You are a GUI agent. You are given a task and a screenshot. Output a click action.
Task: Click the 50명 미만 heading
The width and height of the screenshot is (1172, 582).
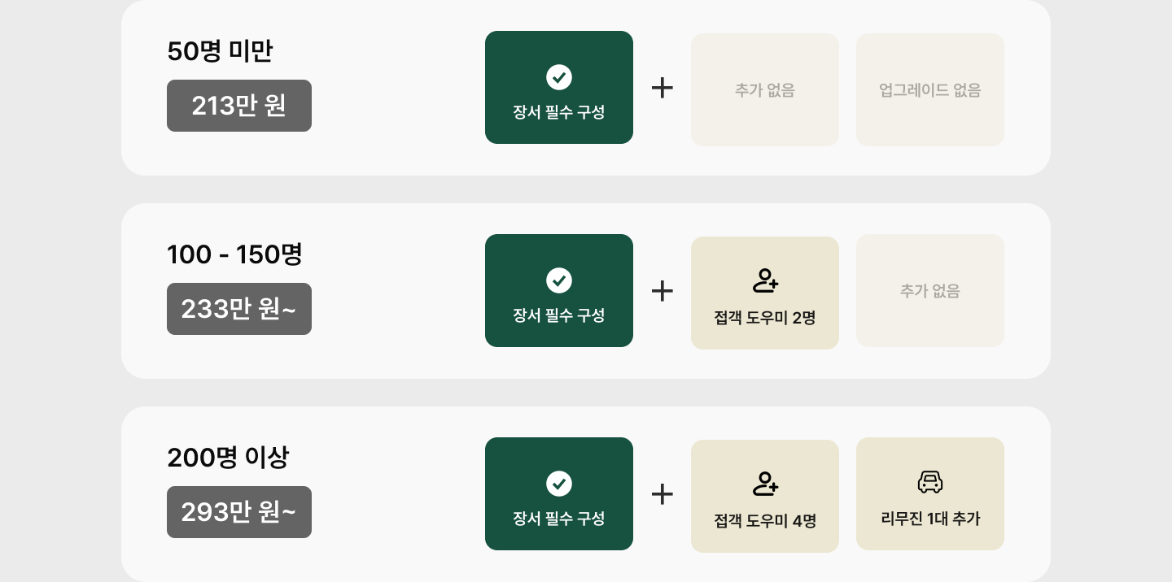coord(220,51)
